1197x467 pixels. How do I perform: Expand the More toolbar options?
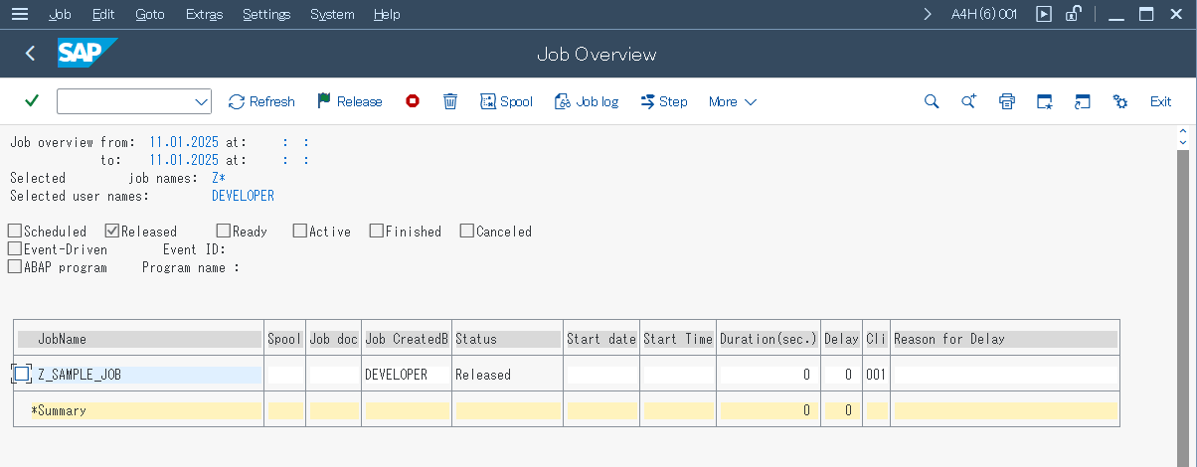click(x=732, y=101)
